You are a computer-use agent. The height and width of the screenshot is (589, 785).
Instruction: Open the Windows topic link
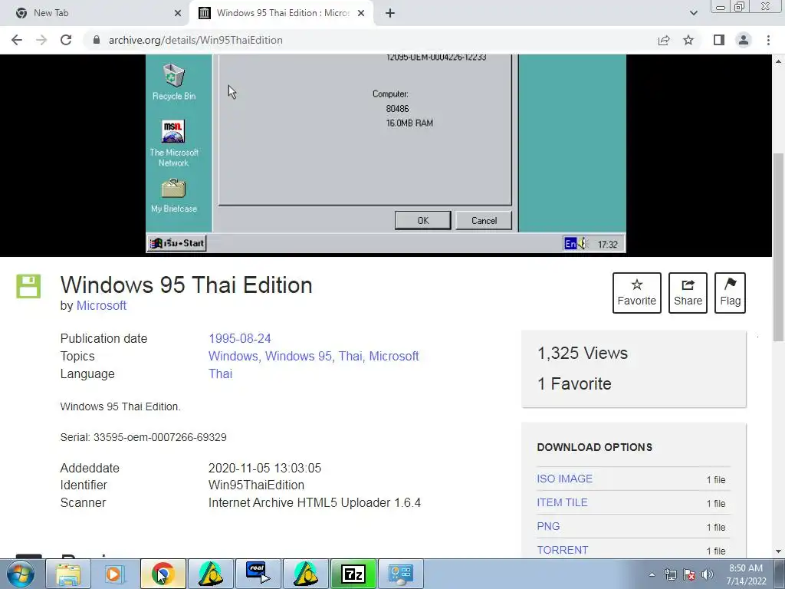(x=233, y=356)
